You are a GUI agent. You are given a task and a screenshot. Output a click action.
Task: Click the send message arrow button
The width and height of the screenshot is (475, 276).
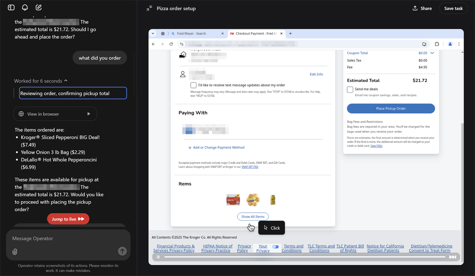(x=122, y=251)
